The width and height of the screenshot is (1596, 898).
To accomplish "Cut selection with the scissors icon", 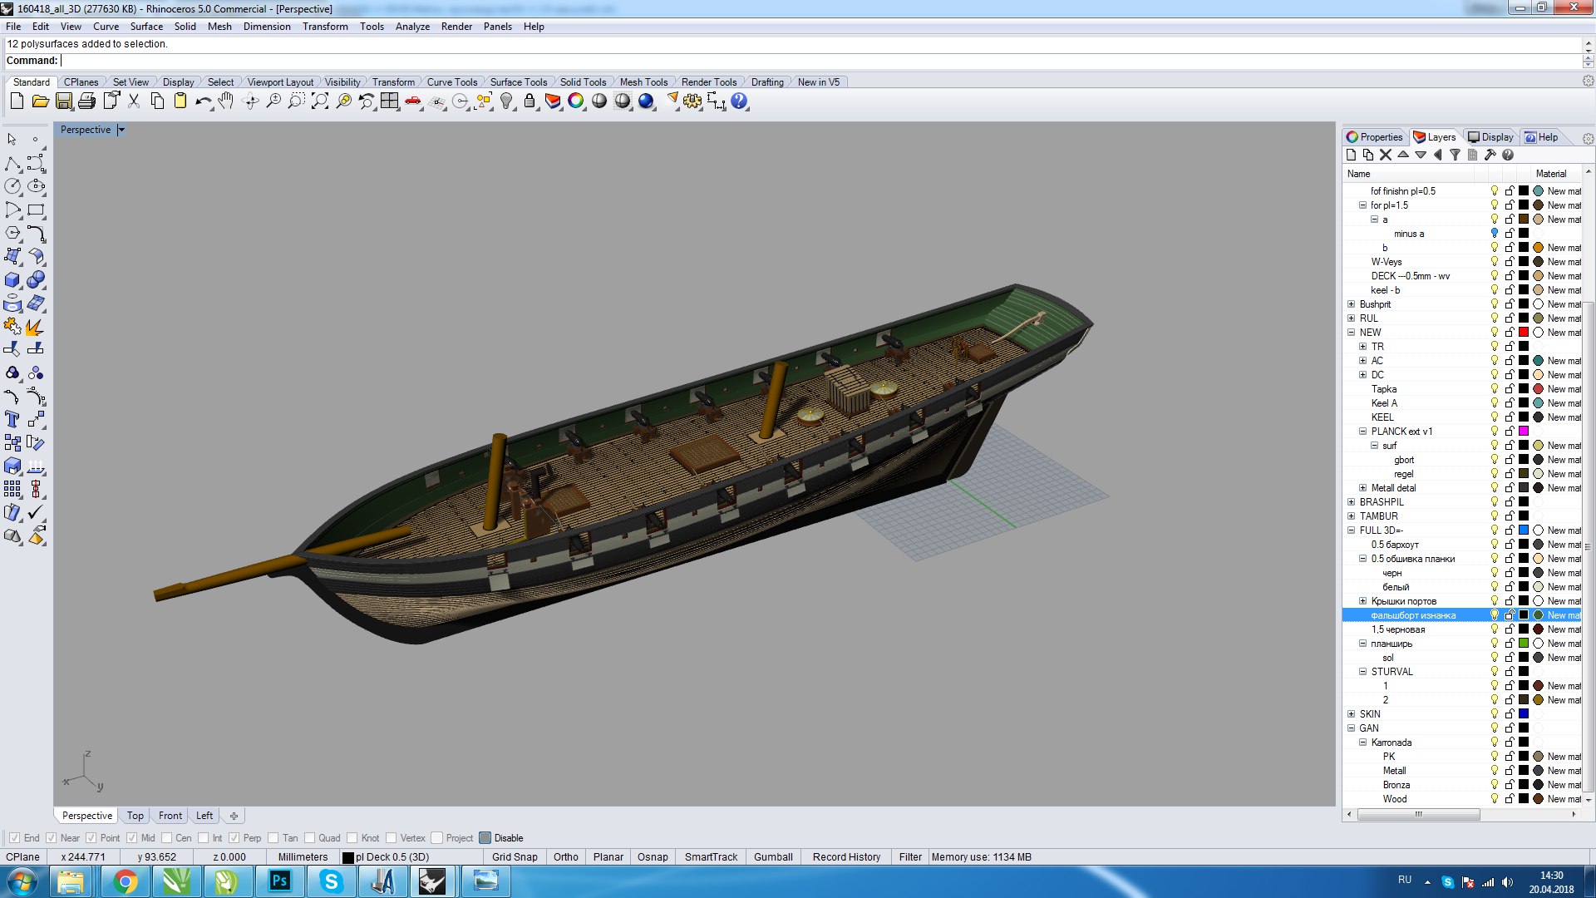I will point(134,101).
